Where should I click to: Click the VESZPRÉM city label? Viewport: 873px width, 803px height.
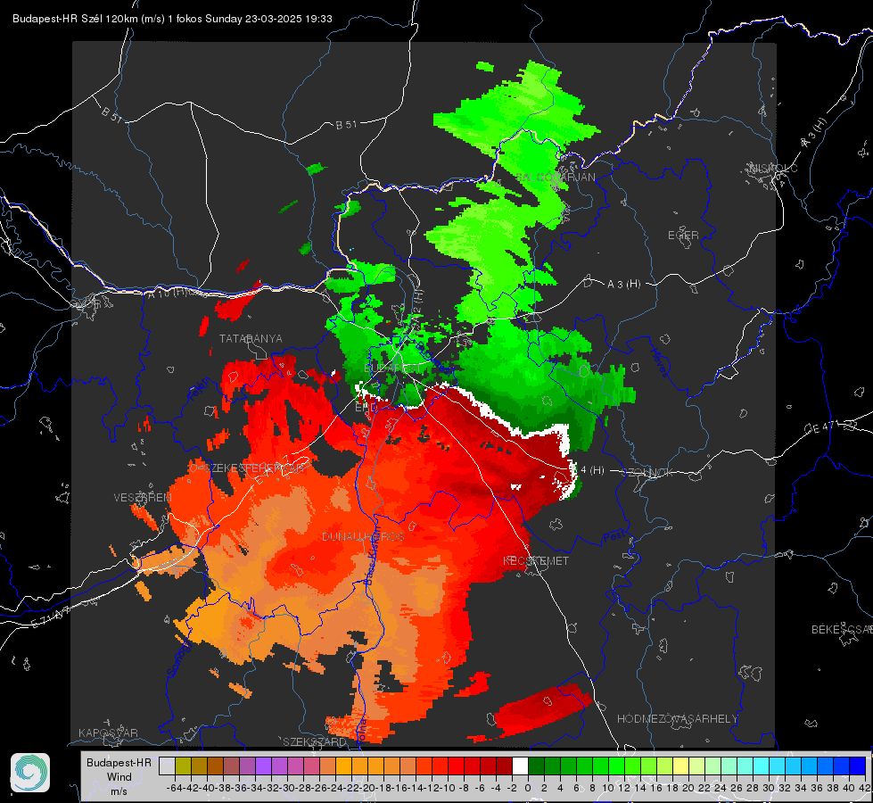click(143, 498)
